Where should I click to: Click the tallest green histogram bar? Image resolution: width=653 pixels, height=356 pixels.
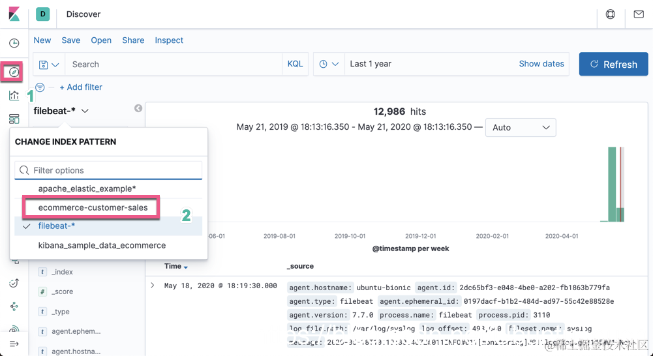pos(612,185)
